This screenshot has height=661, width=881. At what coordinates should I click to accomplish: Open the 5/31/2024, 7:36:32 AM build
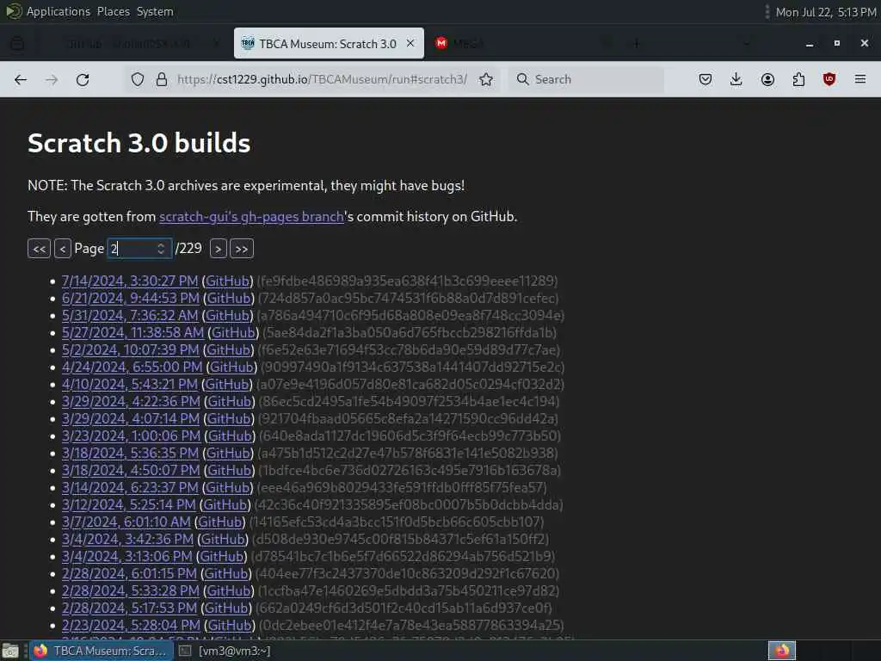[x=130, y=315]
